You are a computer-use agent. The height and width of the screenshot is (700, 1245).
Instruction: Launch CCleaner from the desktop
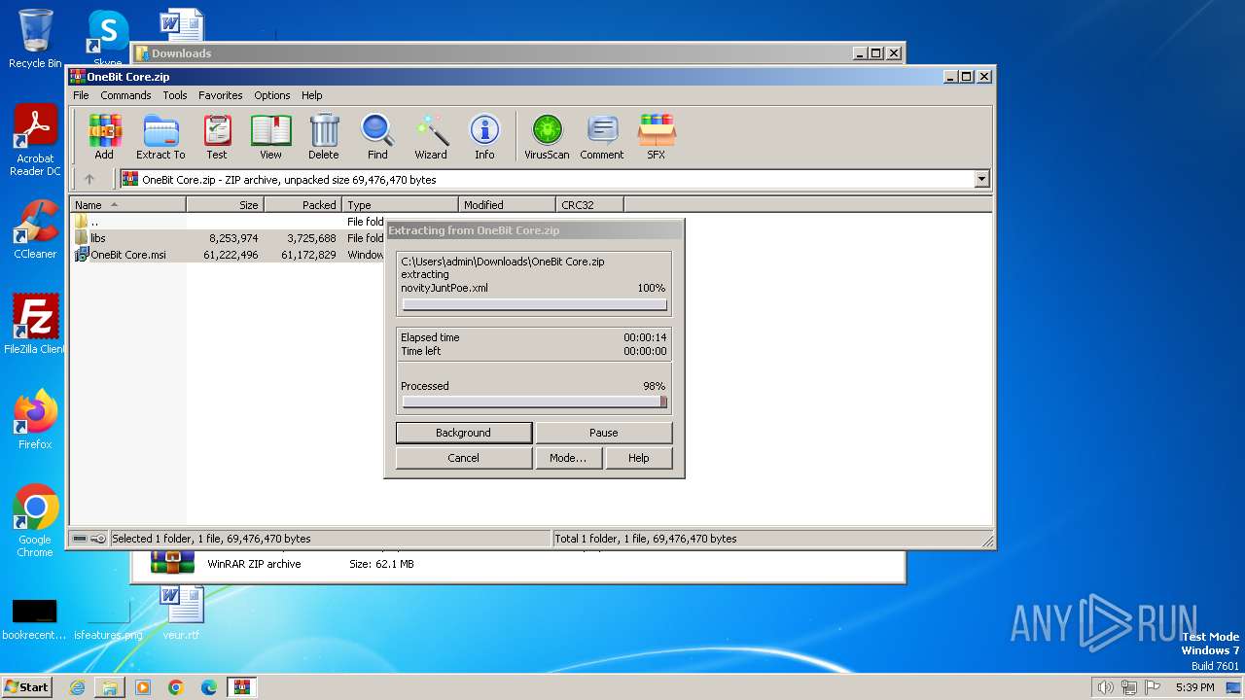pyautogui.click(x=35, y=229)
